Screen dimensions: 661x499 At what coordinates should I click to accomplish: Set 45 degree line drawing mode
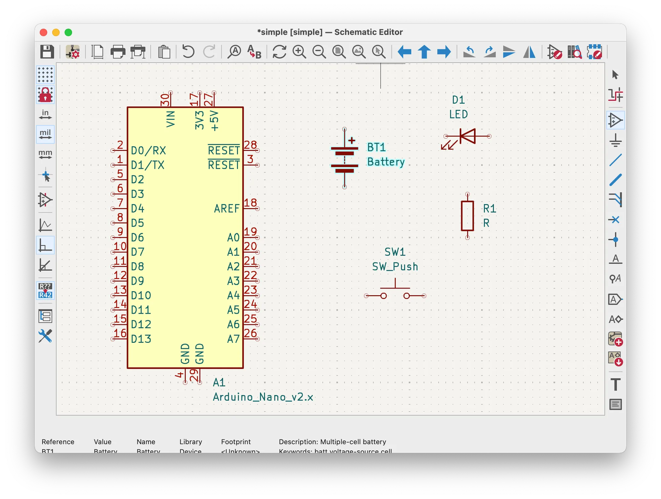click(45, 265)
